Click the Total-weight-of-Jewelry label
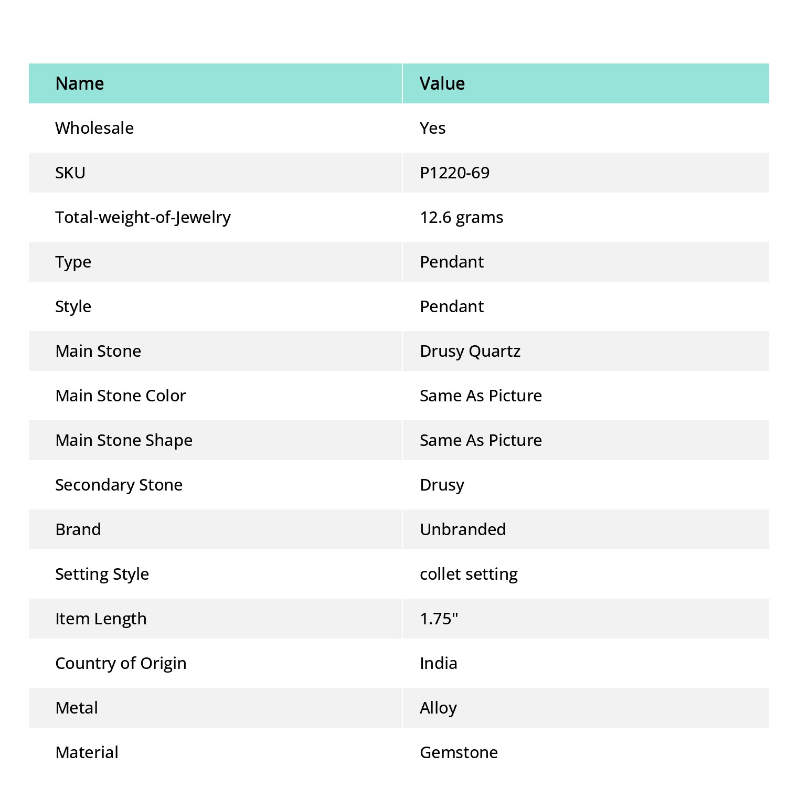 pyautogui.click(x=143, y=217)
